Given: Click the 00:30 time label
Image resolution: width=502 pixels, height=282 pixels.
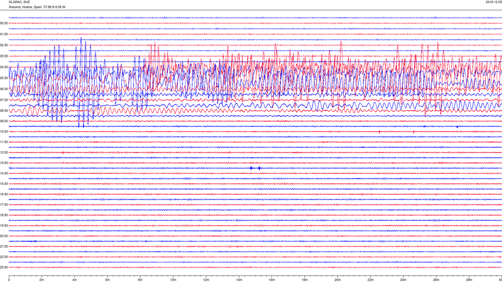Looking at the screenshot, I should click(4, 23).
